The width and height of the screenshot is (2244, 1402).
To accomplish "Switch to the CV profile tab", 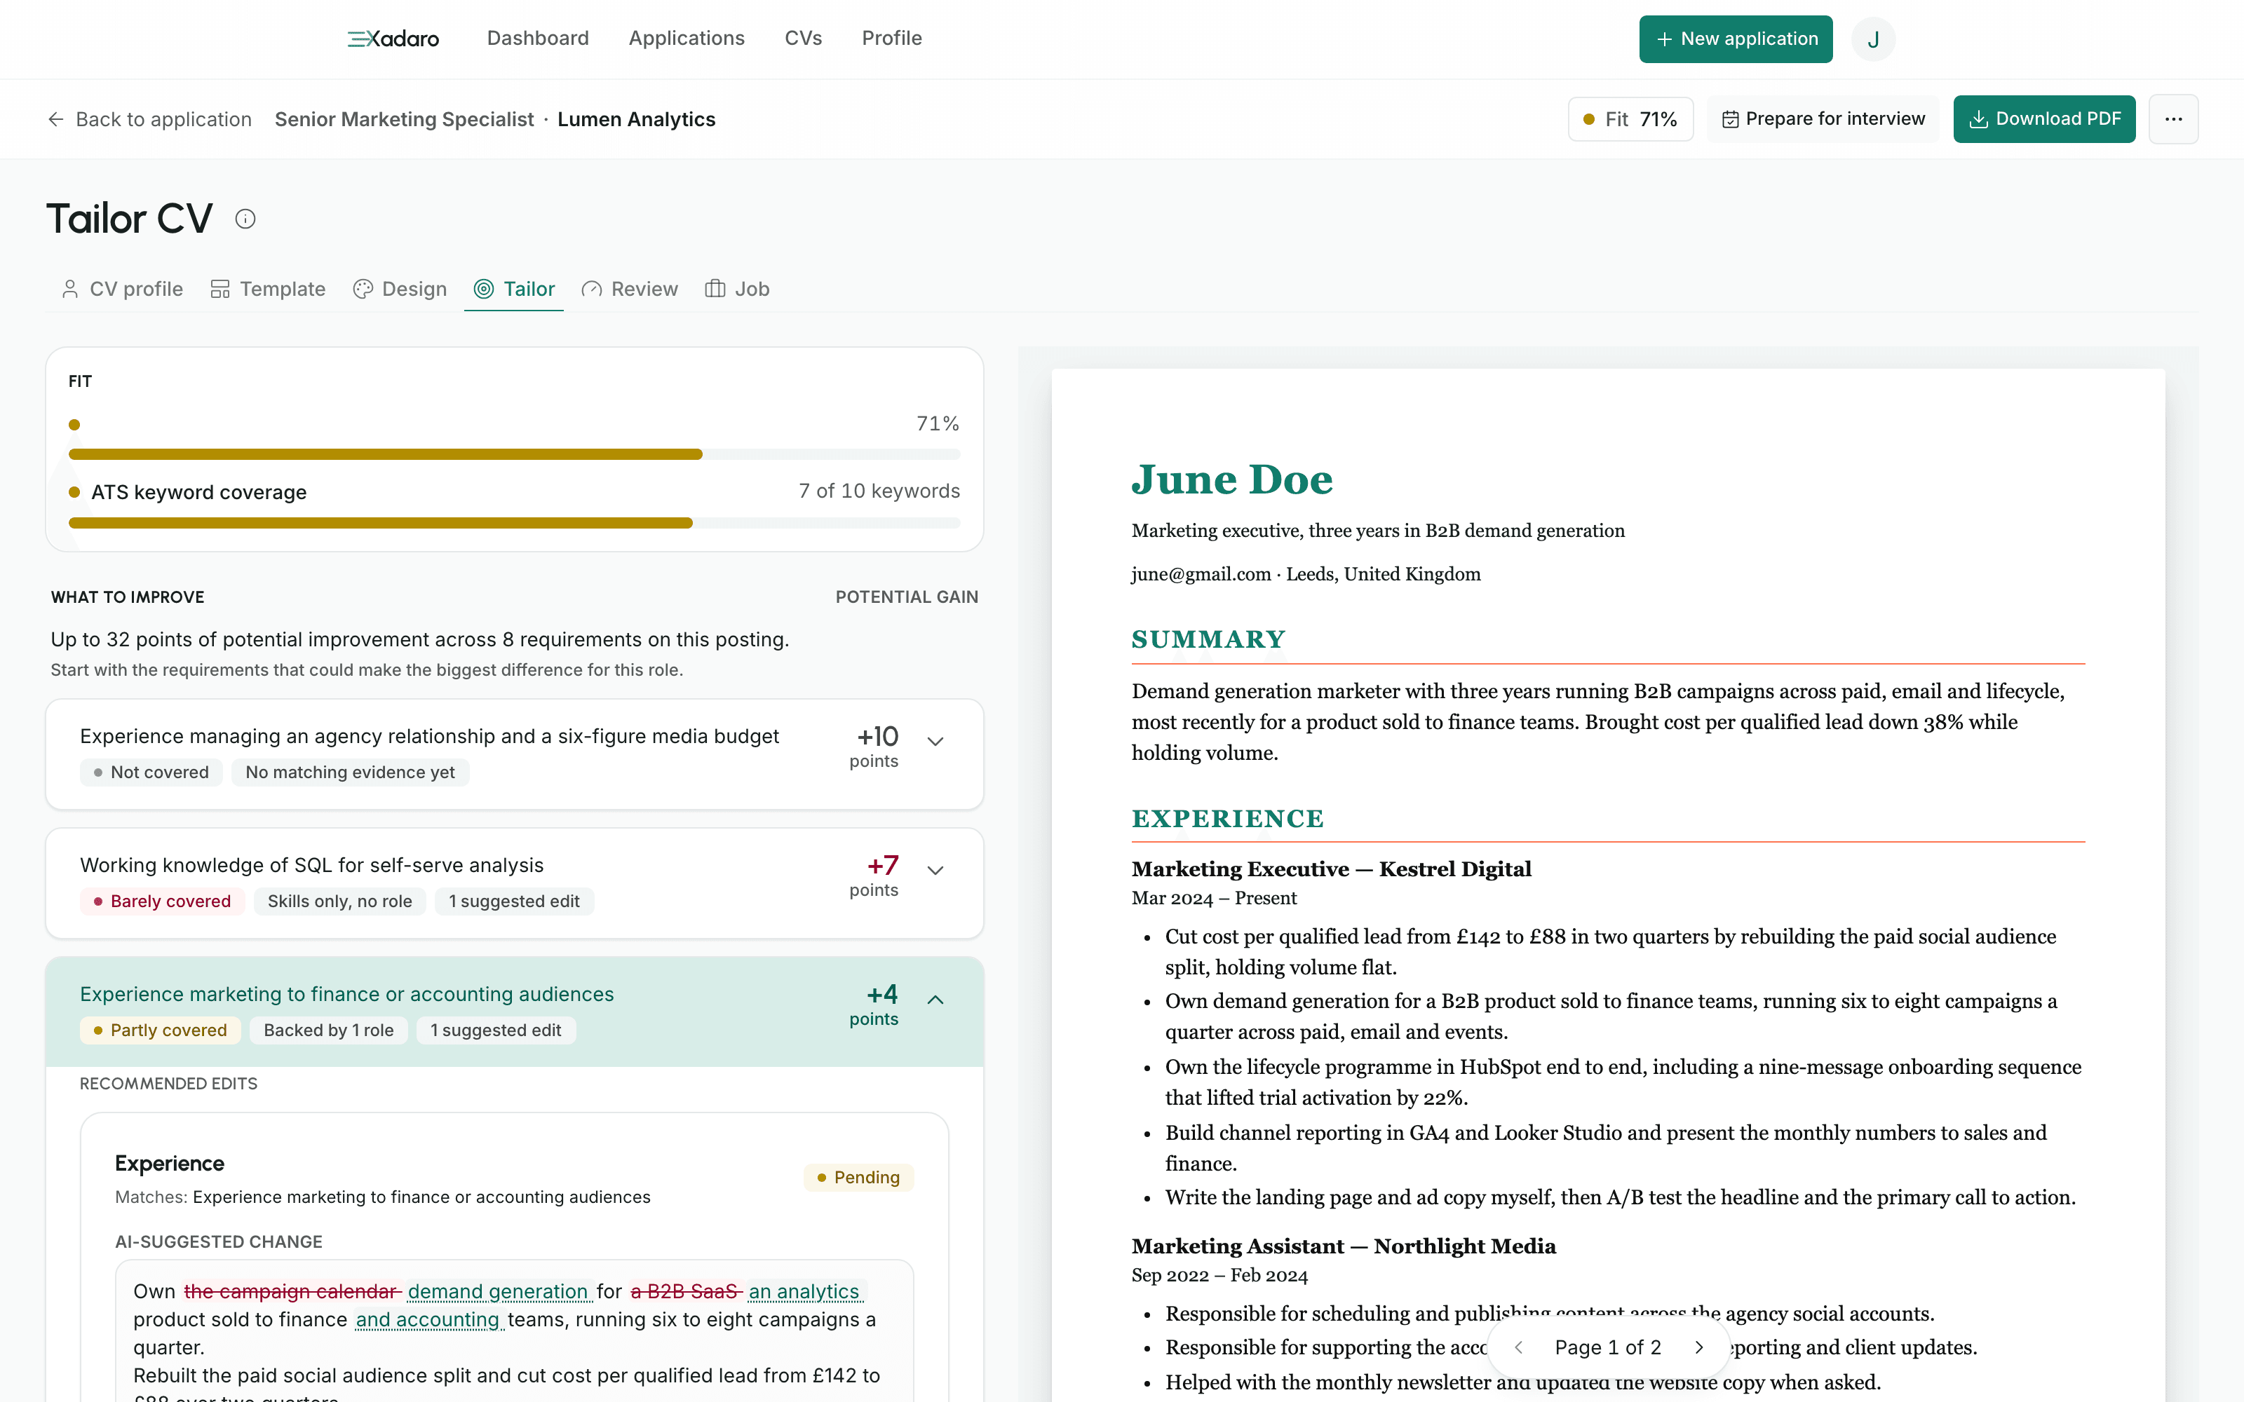I will pos(123,290).
